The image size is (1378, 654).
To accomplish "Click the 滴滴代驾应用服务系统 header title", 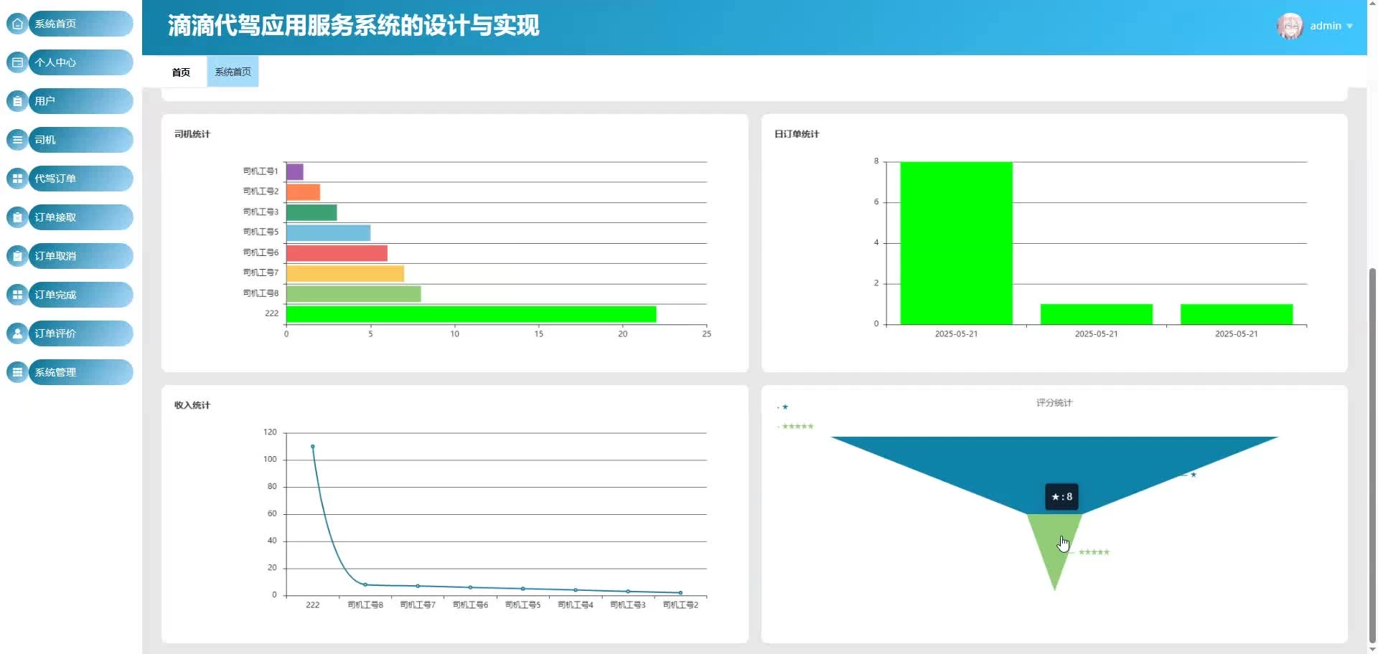I will (x=353, y=26).
